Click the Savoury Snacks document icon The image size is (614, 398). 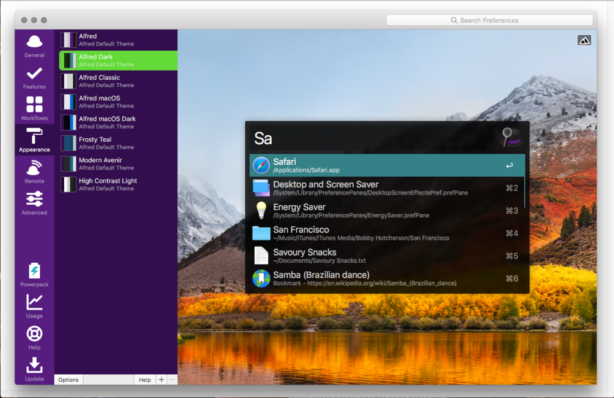(x=261, y=256)
